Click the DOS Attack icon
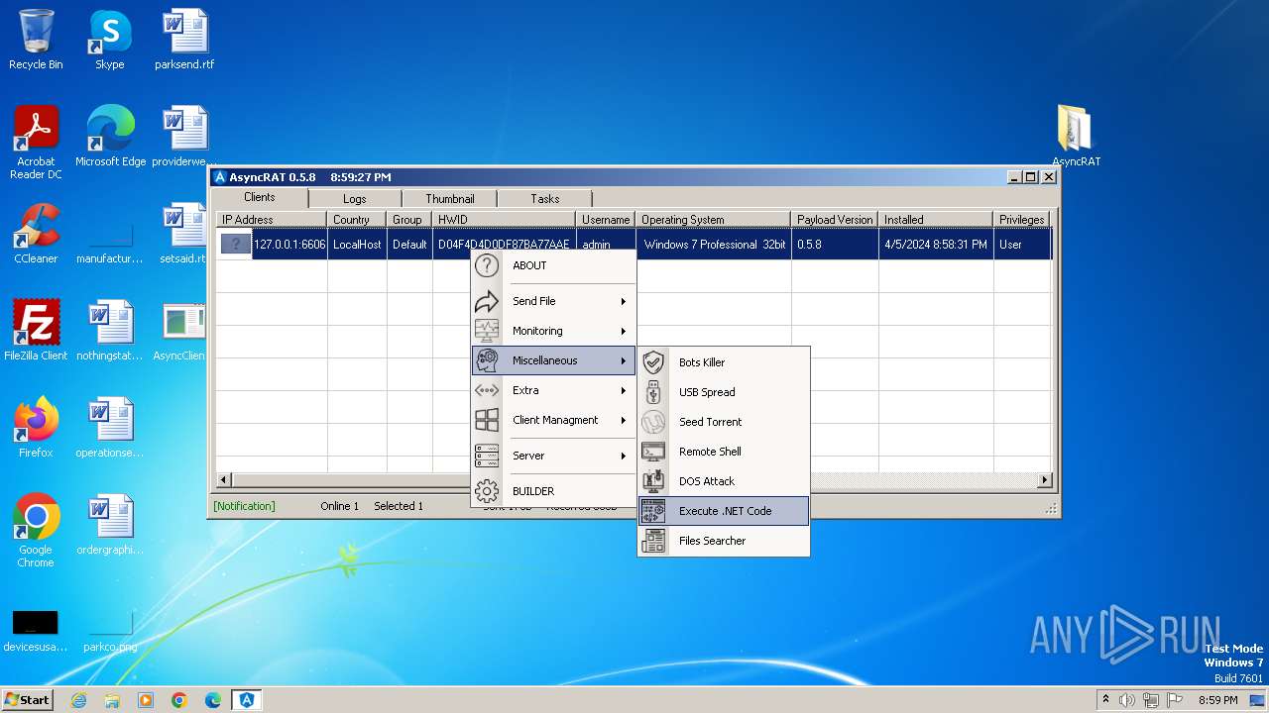This screenshot has width=1269, height=713. coord(652,481)
